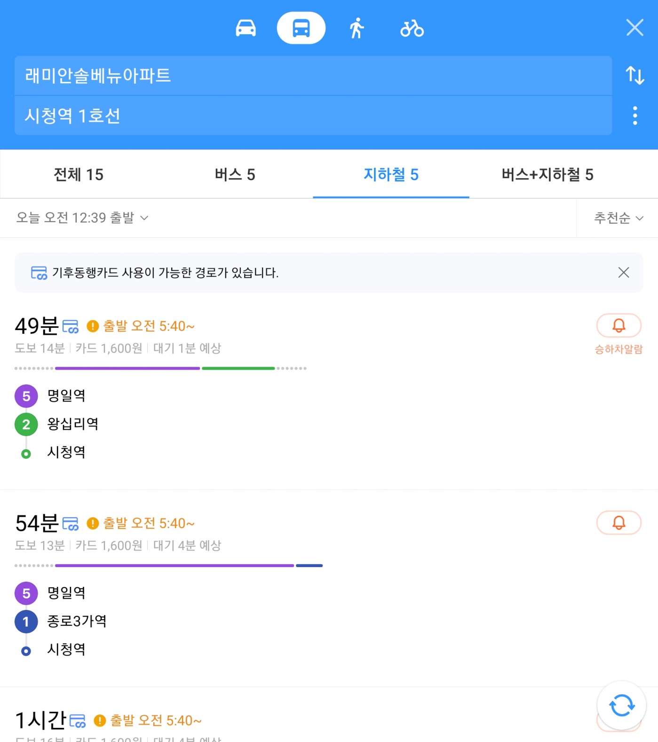Expand the 추천순 sort dropdown
This screenshot has height=742, width=658.
point(618,218)
